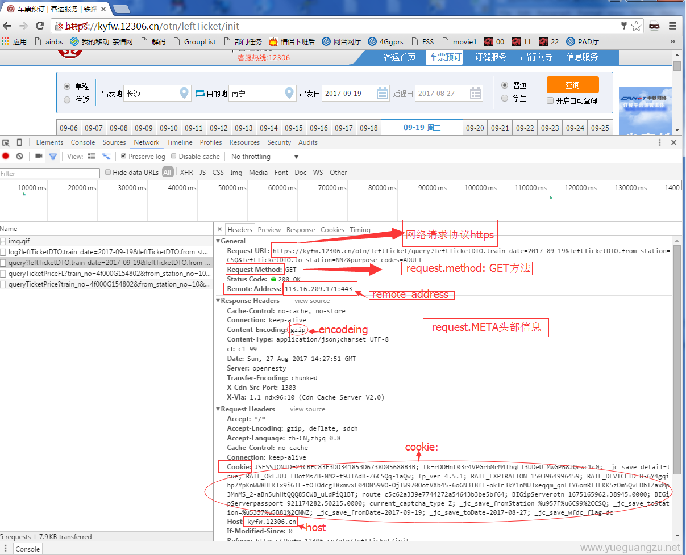Select img.gif request row
This screenshot has height=555, width=686.
pos(106,241)
